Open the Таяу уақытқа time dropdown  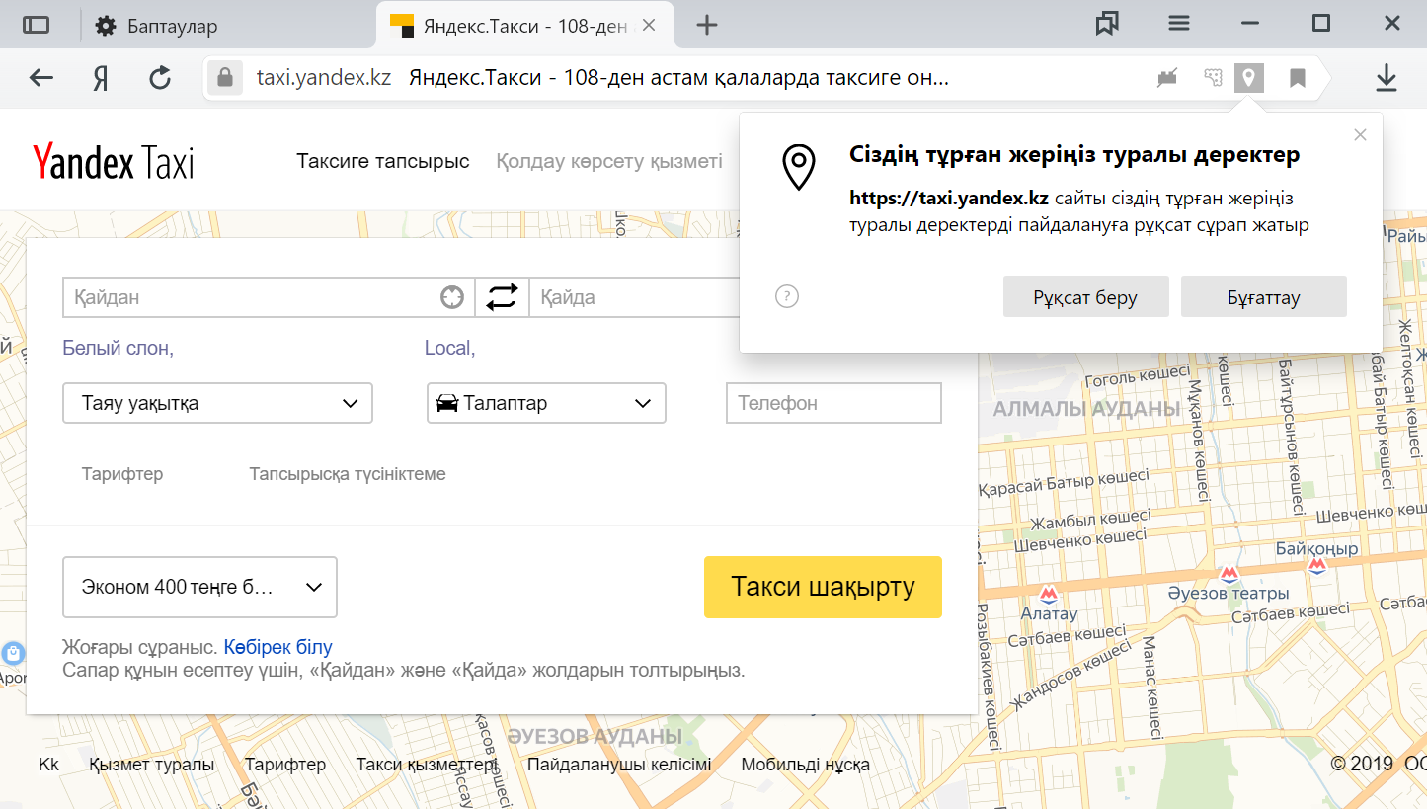coord(217,403)
